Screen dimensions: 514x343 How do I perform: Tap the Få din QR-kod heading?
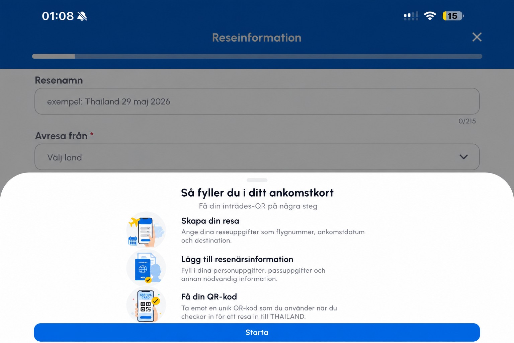click(209, 296)
